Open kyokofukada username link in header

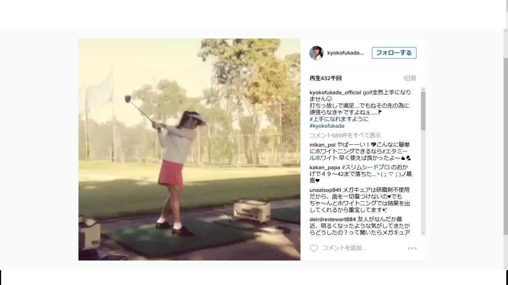click(345, 53)
